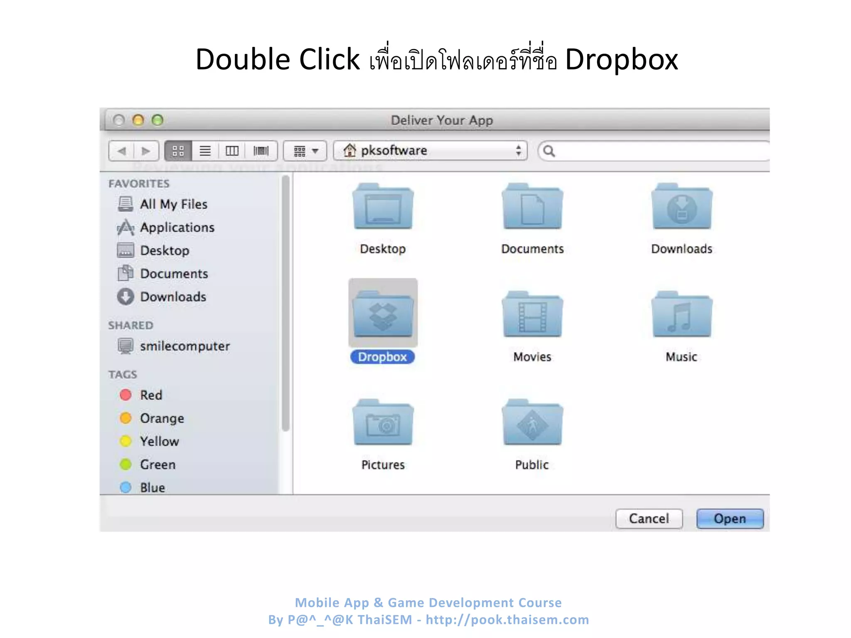Go back with the left arrow button
This screenshot has width=851, height=638.
[x=121, y=151]
